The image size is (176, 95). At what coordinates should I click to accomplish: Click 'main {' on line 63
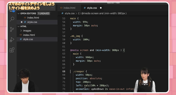(77, 54)
